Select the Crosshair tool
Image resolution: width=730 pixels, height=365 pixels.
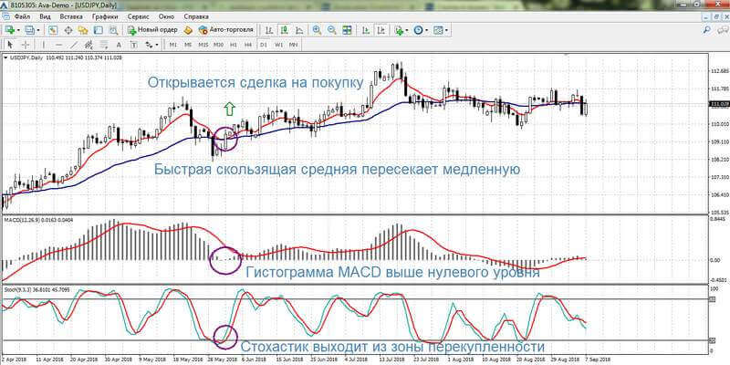coord(26,45)
